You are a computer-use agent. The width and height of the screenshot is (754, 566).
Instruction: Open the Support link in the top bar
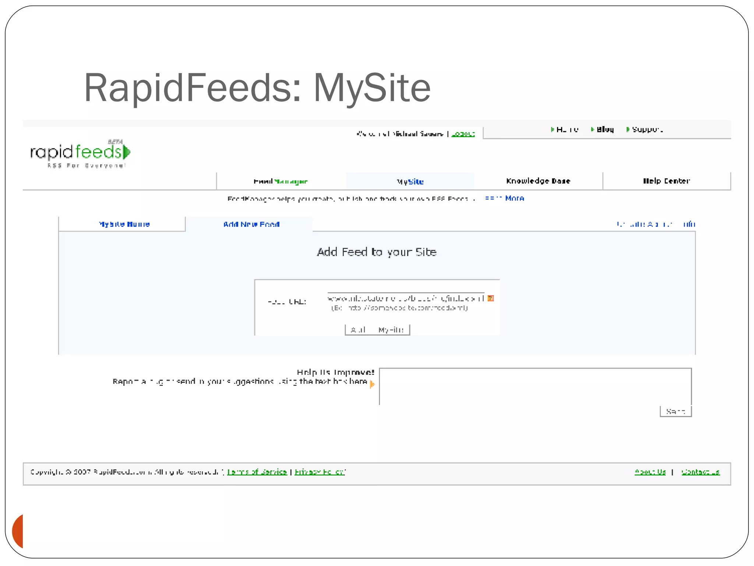coord(648,129)
